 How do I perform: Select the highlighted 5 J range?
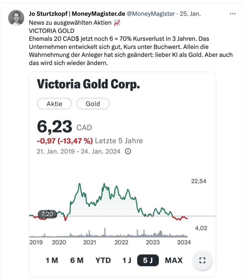(x=148, y=260)
